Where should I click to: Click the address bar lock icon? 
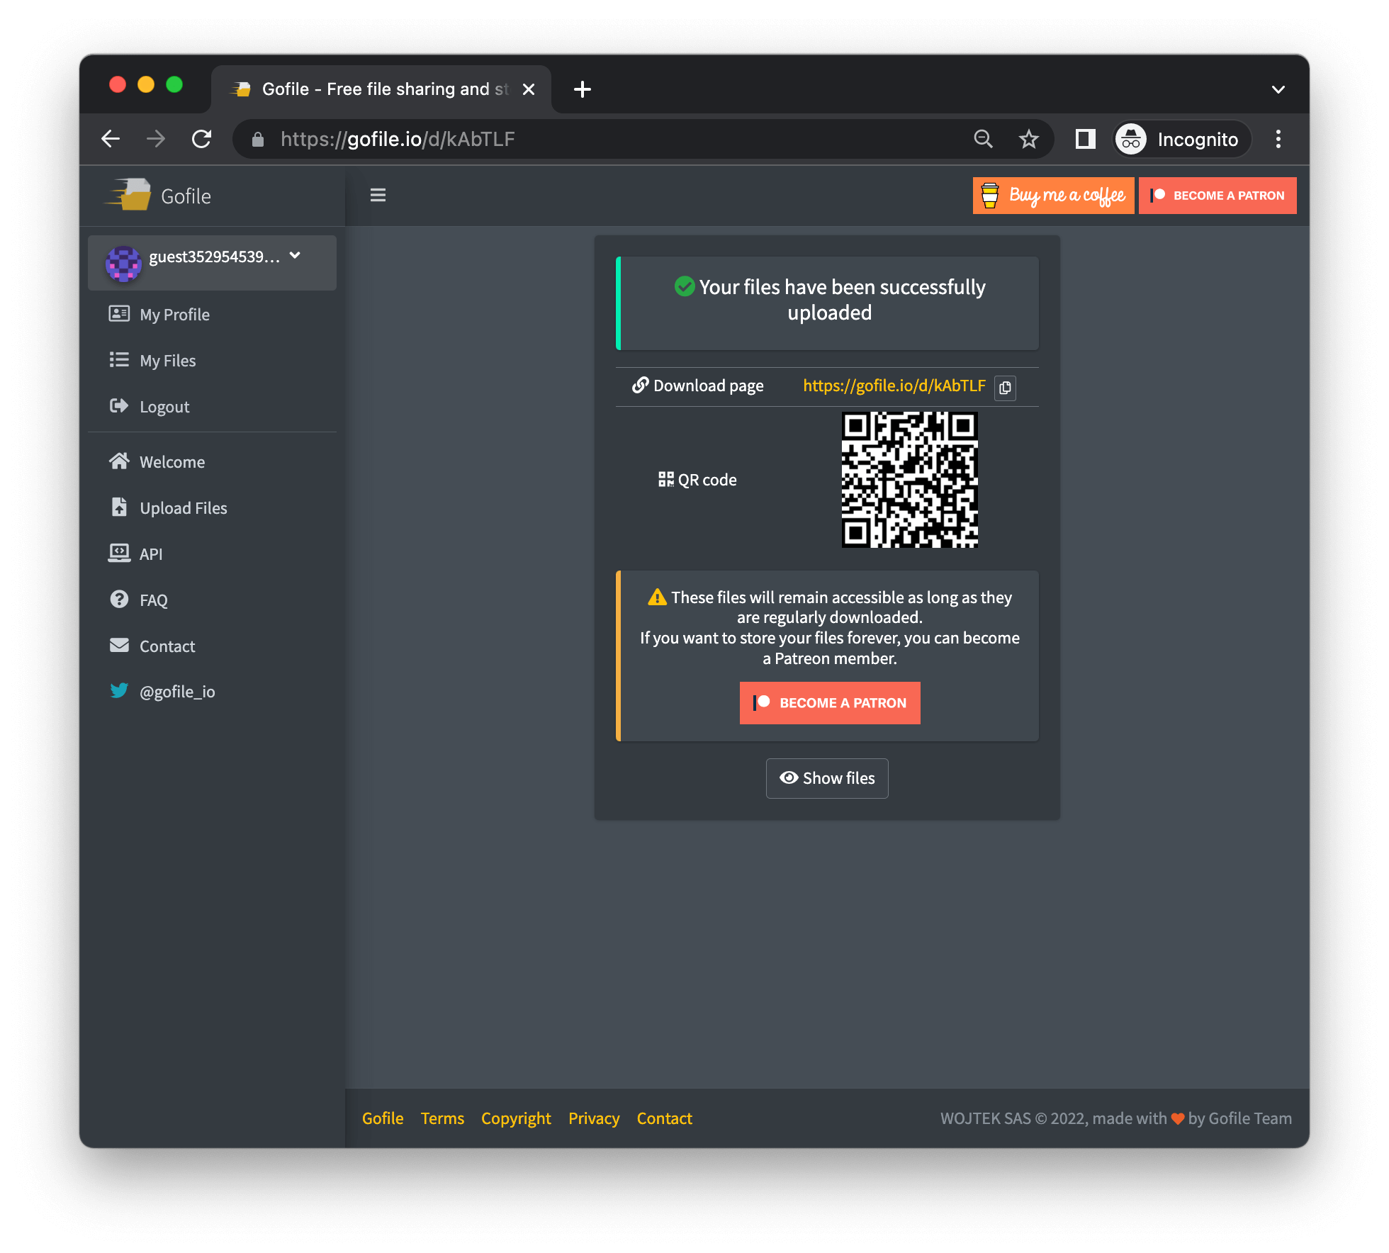[x=258, y=140]
